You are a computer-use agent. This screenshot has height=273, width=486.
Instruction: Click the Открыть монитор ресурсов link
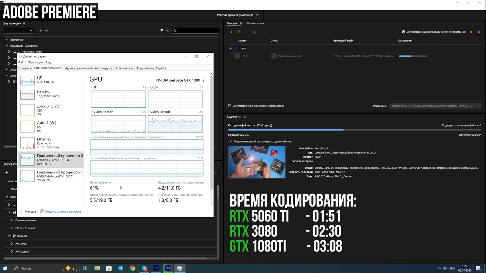pyautogui.click(x=63, y=211)
